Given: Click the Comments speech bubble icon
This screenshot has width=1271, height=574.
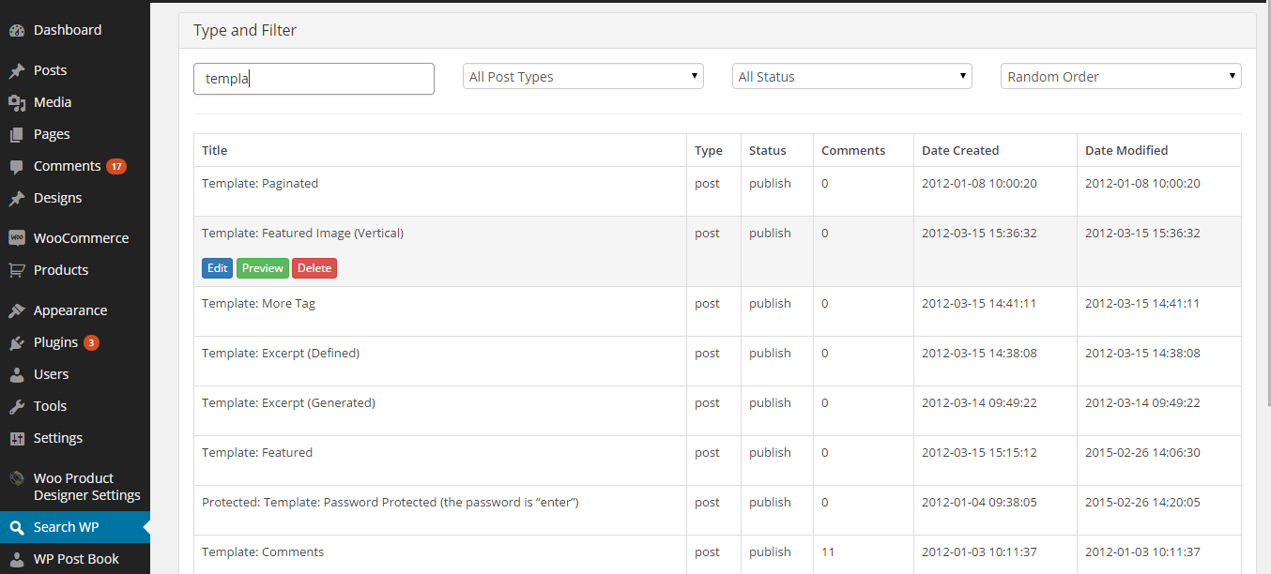Looking at the screenshot, I should 17,166.
